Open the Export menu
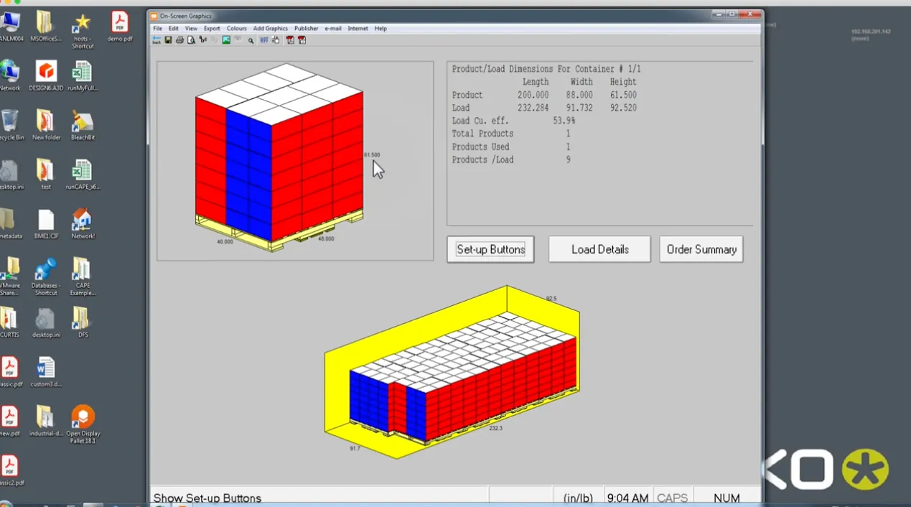The width and height of the screenshot is (911, 507). click(x=212, y=29)
